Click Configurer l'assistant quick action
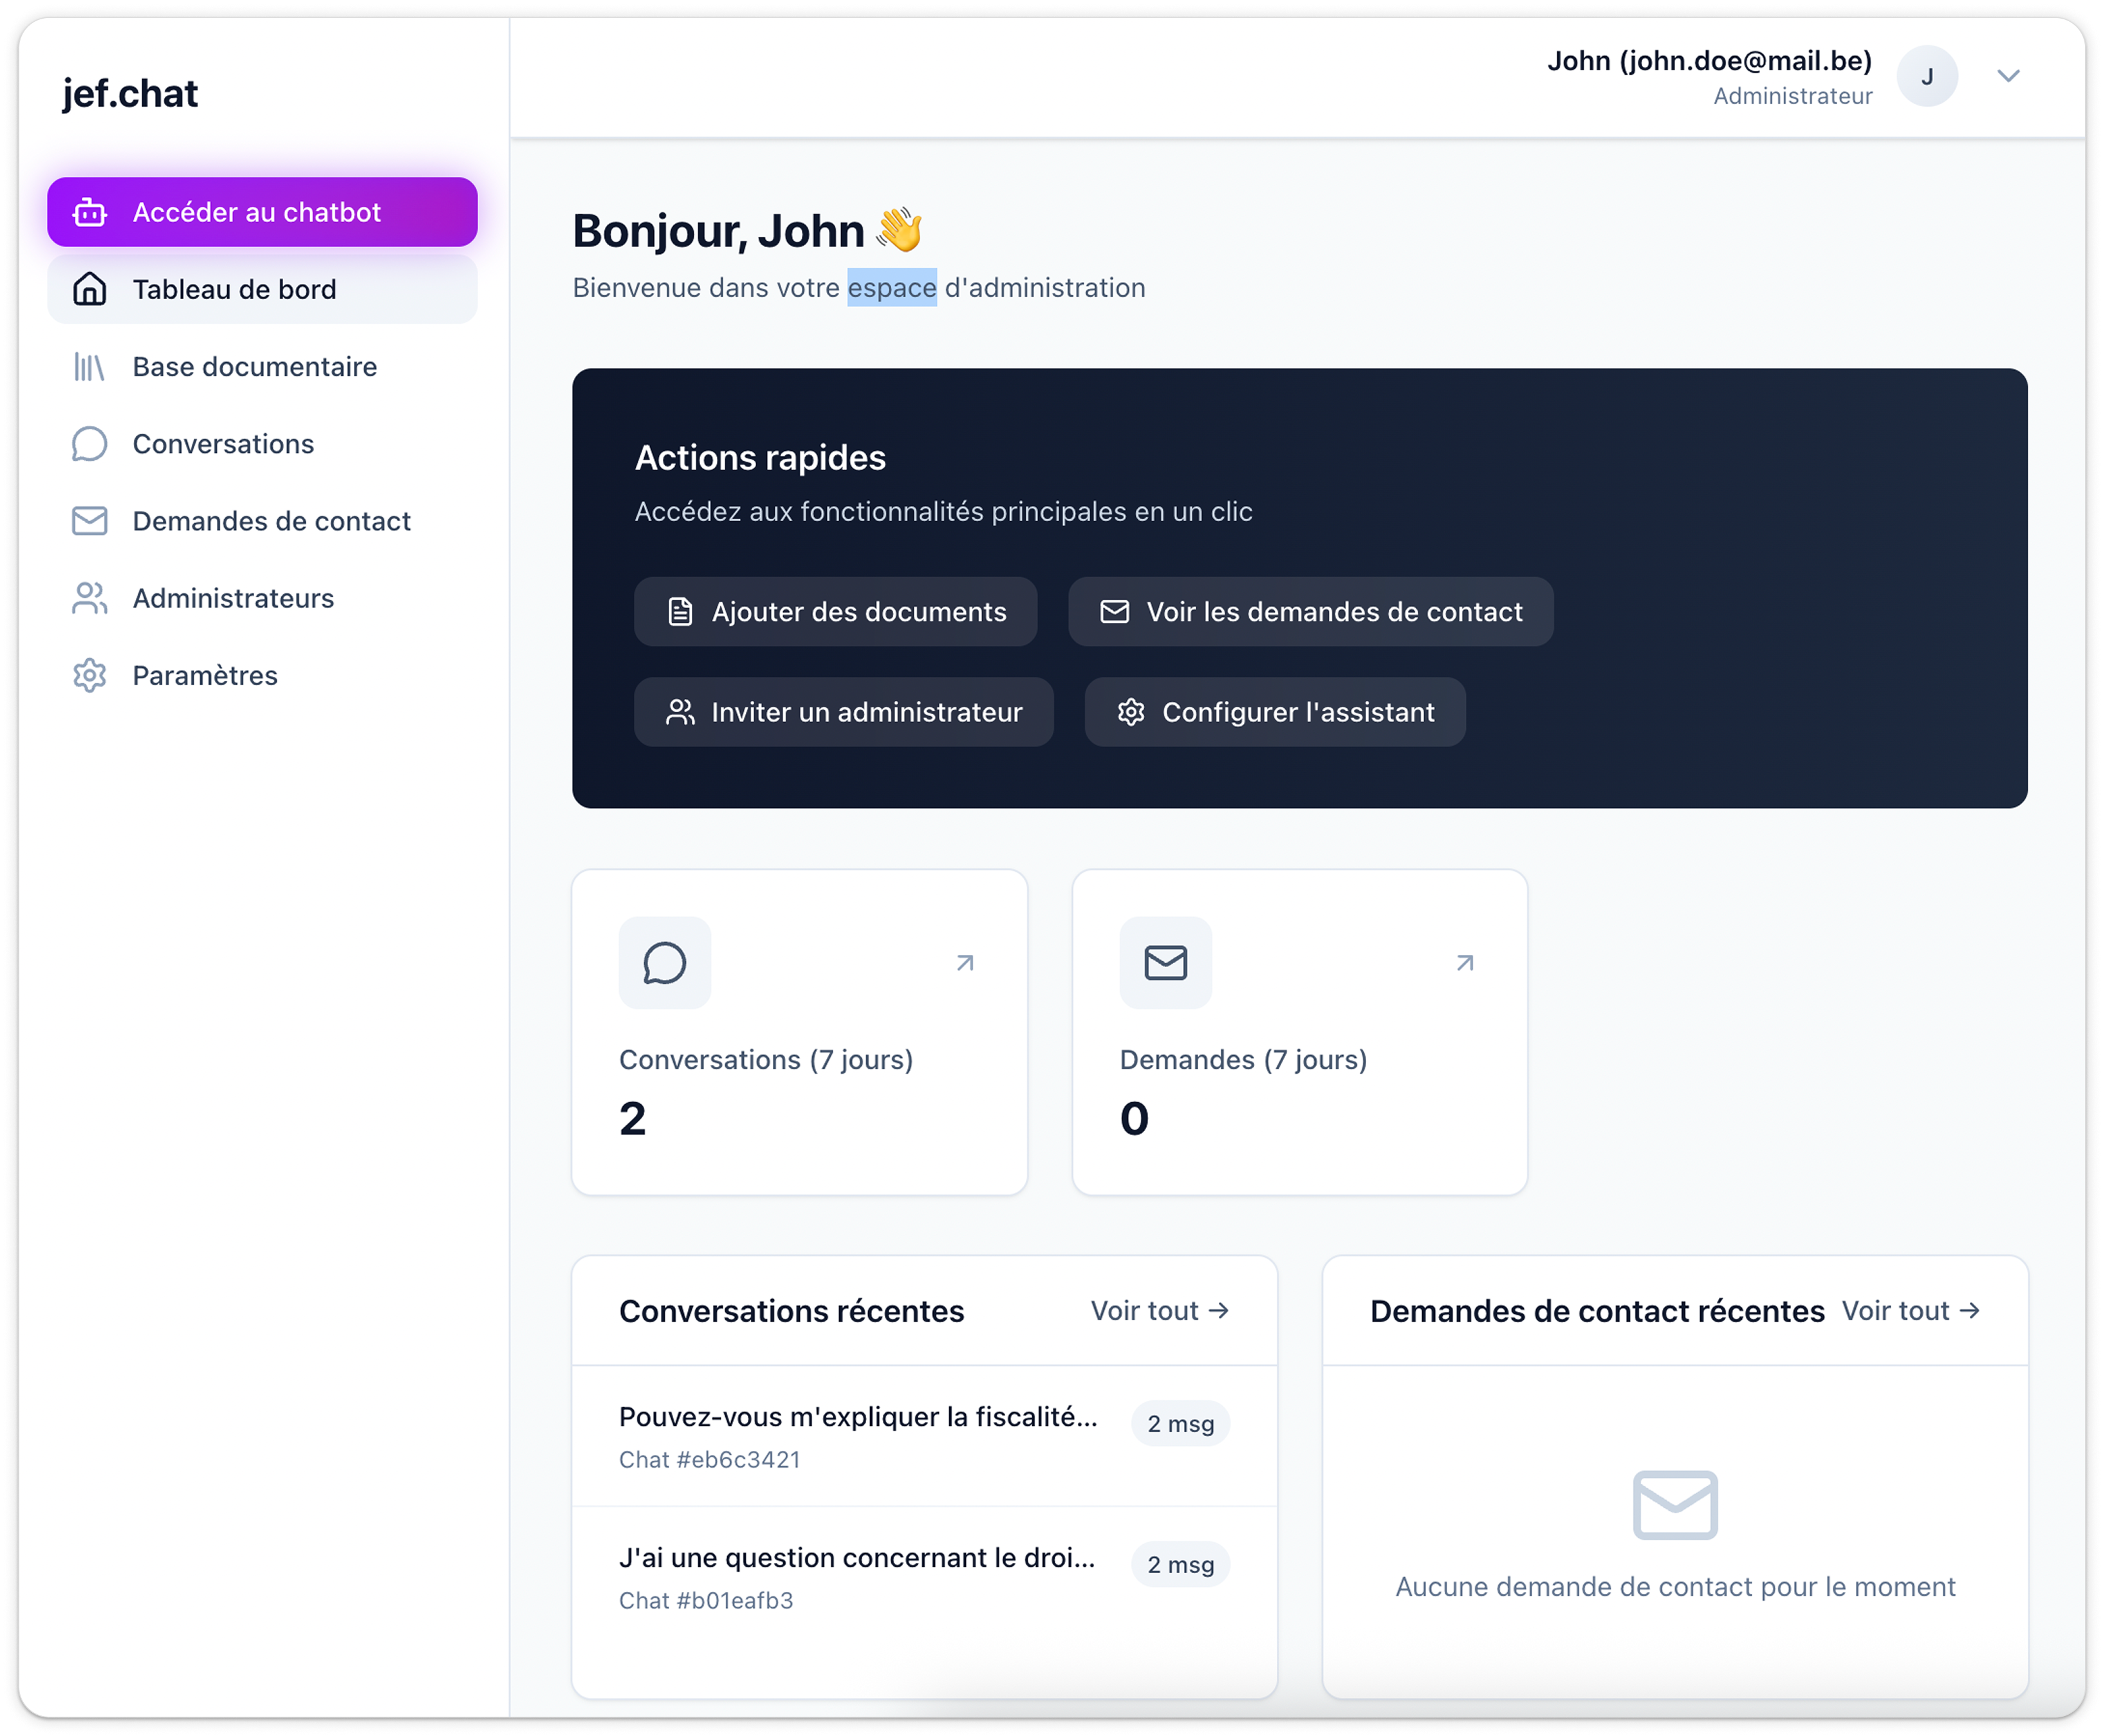2103x1736 pixels. pyautogui.click(x=1274, y=711)
